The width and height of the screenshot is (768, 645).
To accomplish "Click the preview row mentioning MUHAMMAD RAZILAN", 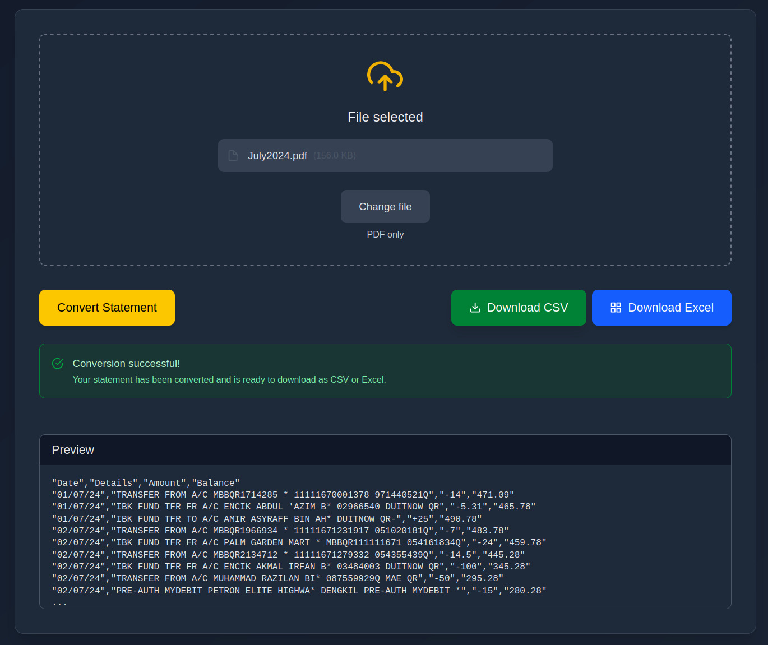I will pyautogui.click(x=277, y=578).
